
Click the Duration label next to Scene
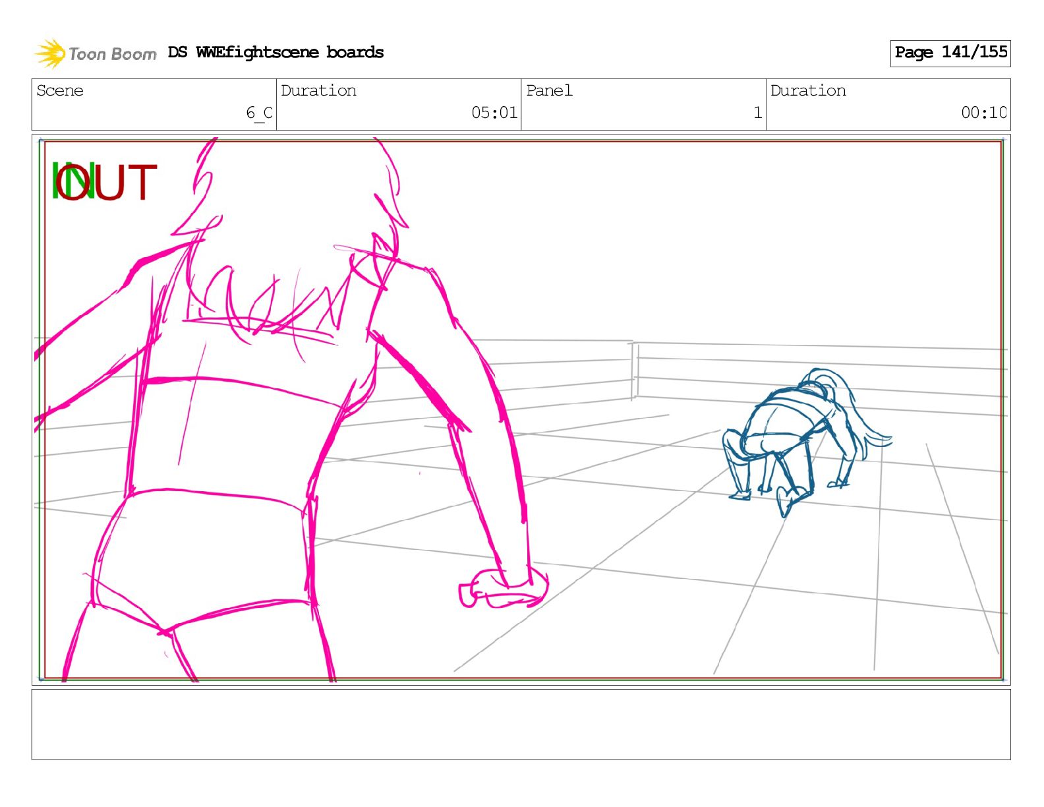click(x=318, y=91)
